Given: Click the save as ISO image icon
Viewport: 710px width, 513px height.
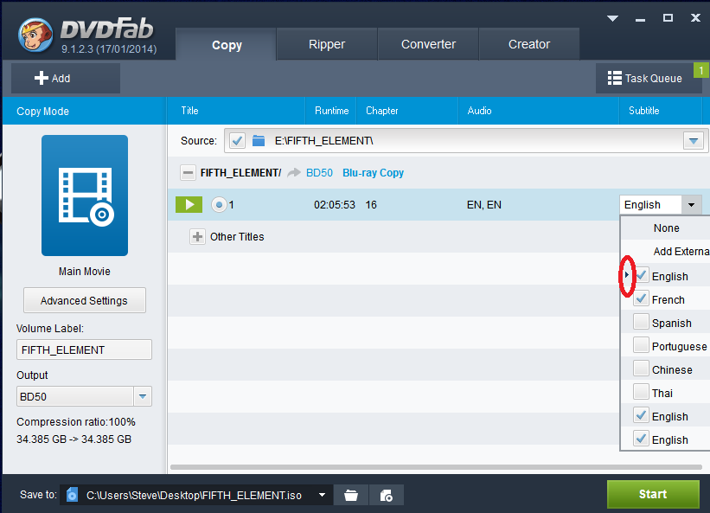Looking at the screenshot, I should [x=387, y=495].
